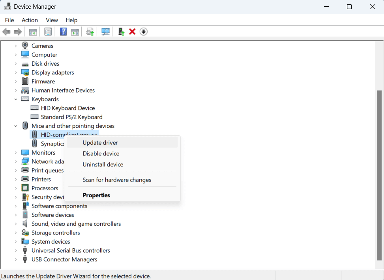The image size is (384, 280).
Task: Toggle the Show/Hide Action Pane icon
Action: point(75,32)
